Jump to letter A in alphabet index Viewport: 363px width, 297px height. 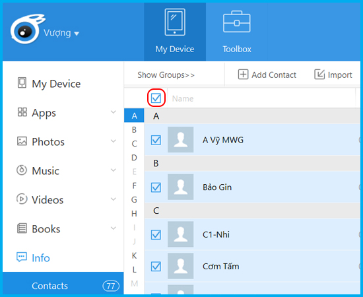pyautogui.click(x=134, y=115)
